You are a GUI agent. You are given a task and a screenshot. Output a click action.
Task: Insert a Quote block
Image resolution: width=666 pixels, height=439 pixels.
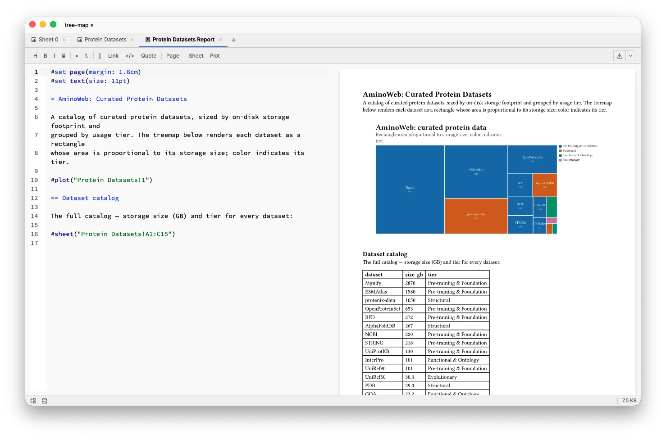(x=149, y=56)
